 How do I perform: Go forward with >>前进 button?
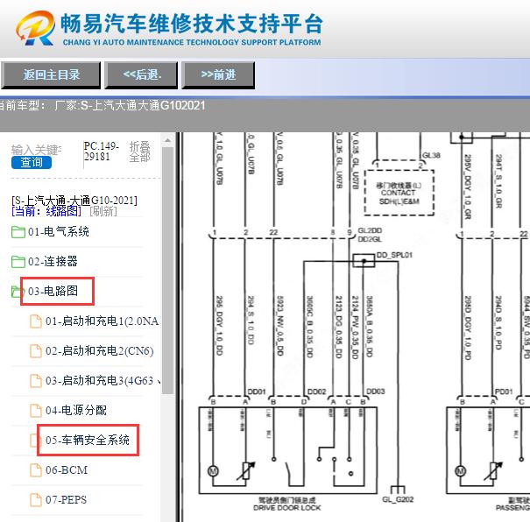(x=218, y=75)
